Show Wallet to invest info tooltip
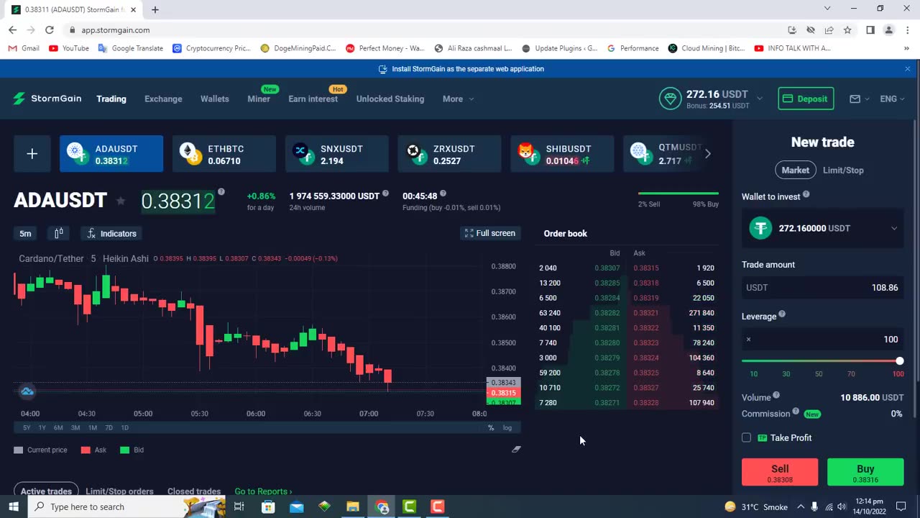This screenshot has width=920, height=518. click(806, 194)
